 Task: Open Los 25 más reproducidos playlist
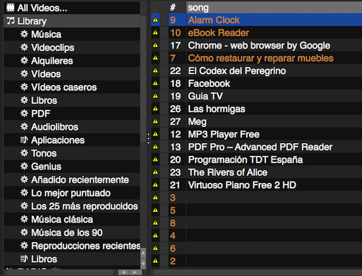[72, 206]
